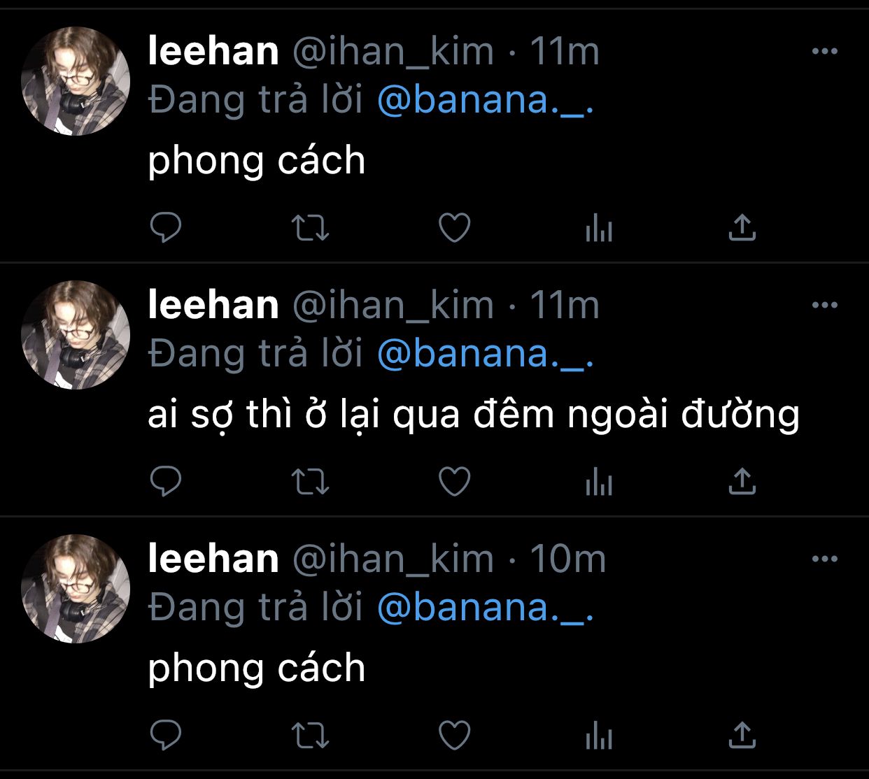Open leehan profile name on first tweet

click(x=213, y=52)
